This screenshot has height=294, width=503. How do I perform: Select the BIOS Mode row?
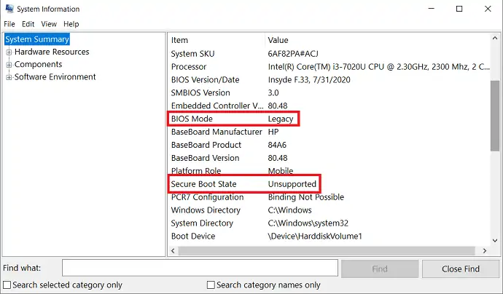329,119
